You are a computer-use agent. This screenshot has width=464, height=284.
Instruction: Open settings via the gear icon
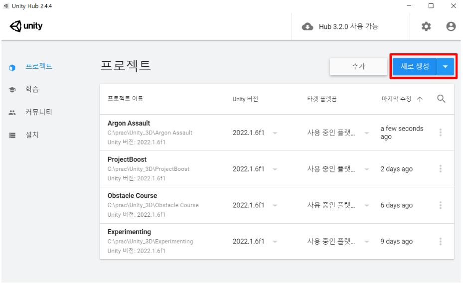[426, 26]
